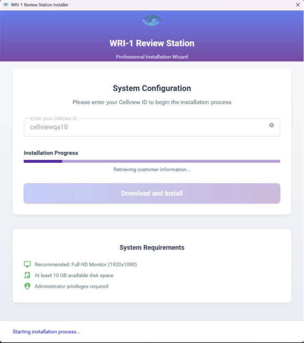Screen dimensions: 304x343
Task: Click the administrator shield icon
Action: point(28,286)
